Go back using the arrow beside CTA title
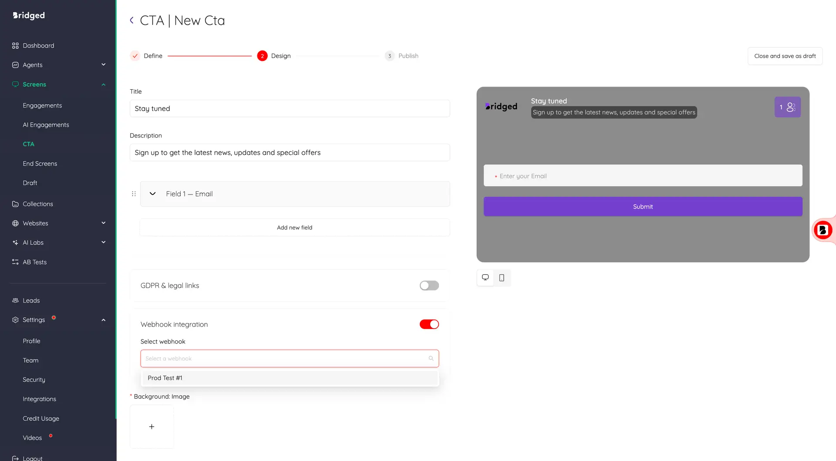This screenshot has width=836, height=461. 131,20
